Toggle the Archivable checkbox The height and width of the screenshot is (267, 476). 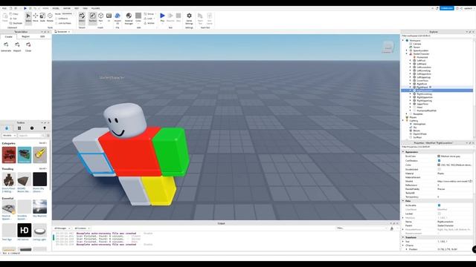tap(439, 205)
